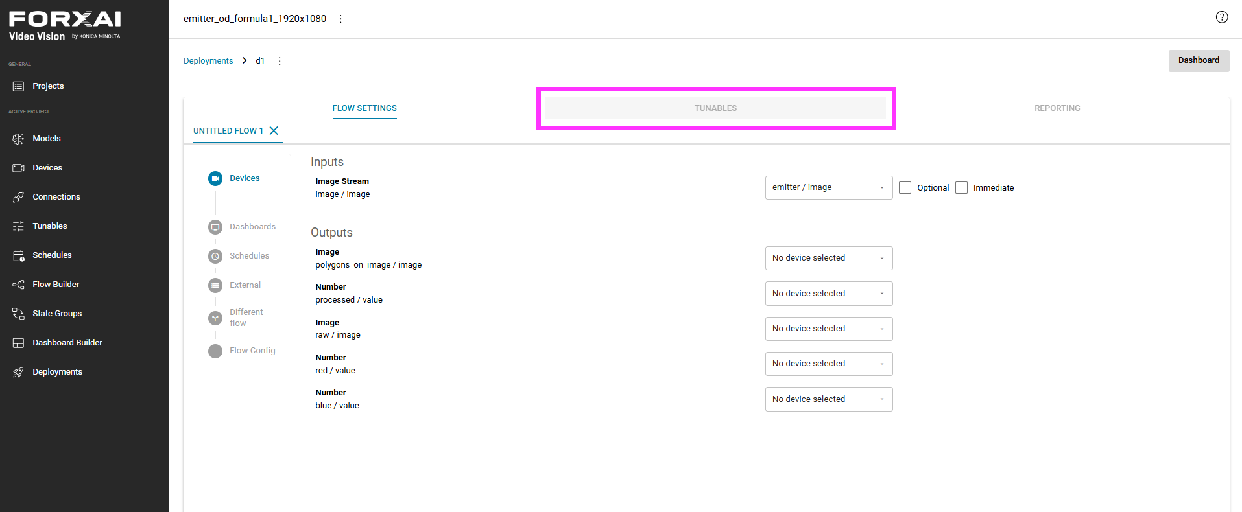The width and height of the screenshot is (1242, 512).
Task: Open Flow Builder icon in sidebar
Action: point(18,285)
